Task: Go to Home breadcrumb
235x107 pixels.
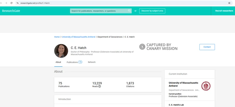Action: [x=57, y=37]
